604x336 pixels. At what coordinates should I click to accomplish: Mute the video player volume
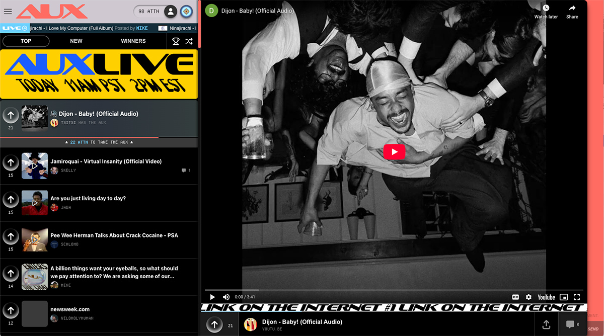[x=226, y=297]
